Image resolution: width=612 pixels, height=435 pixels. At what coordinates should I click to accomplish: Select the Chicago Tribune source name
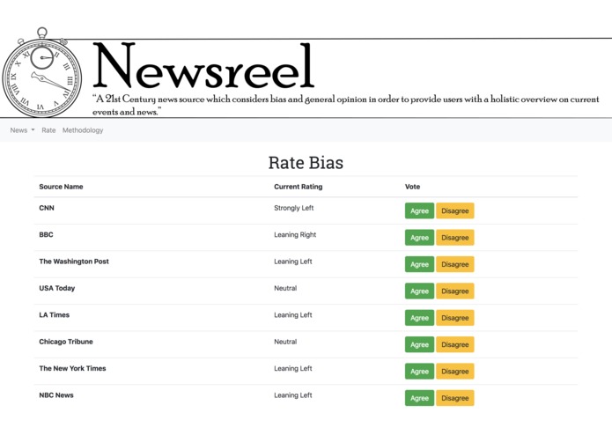click(x=66, y=342)
